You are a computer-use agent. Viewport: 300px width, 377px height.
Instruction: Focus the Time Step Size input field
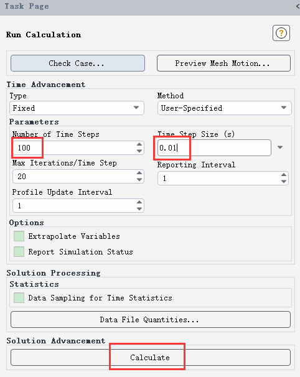click(x=214, y=147)
